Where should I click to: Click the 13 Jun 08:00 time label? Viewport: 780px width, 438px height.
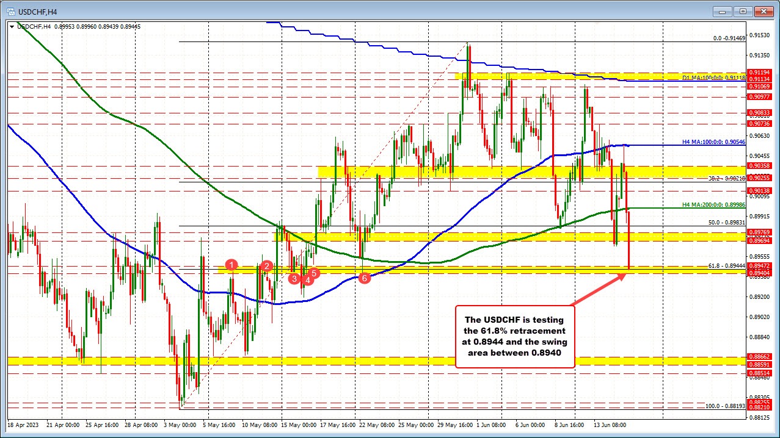coord(609,424)
